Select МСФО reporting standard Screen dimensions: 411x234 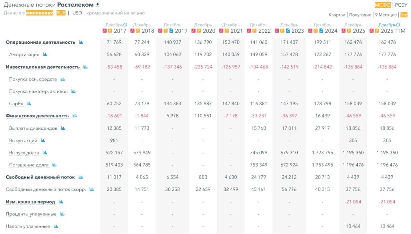pyautogui.click(x=383, y=5)
